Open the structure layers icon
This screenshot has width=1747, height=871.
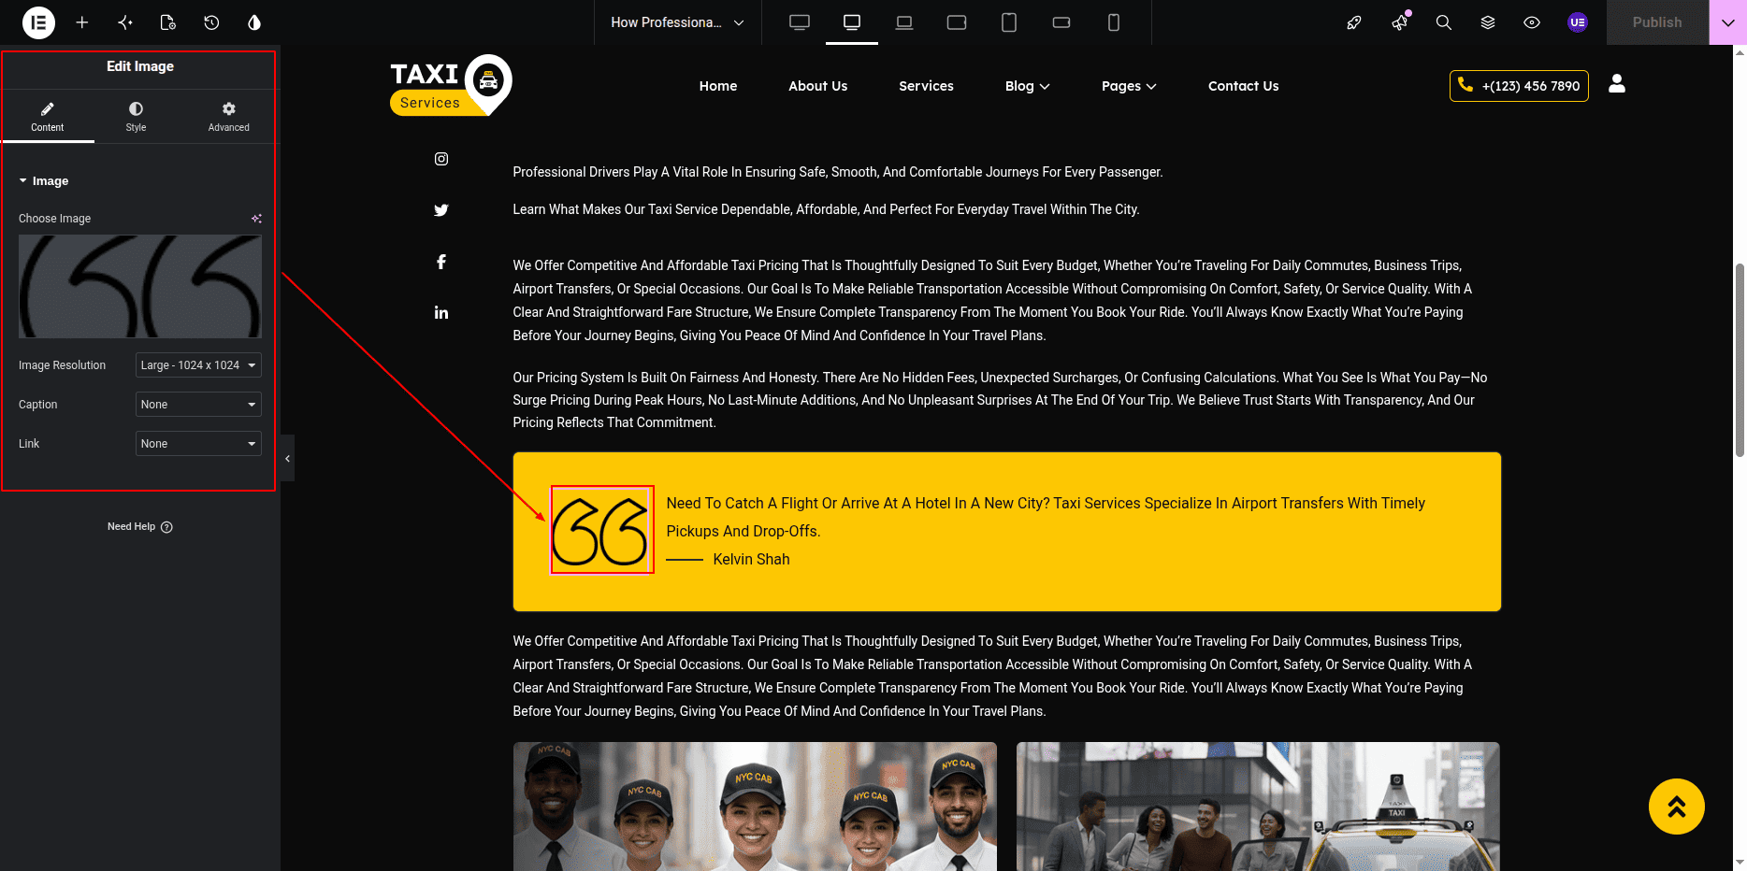[x=1488, y=22]
